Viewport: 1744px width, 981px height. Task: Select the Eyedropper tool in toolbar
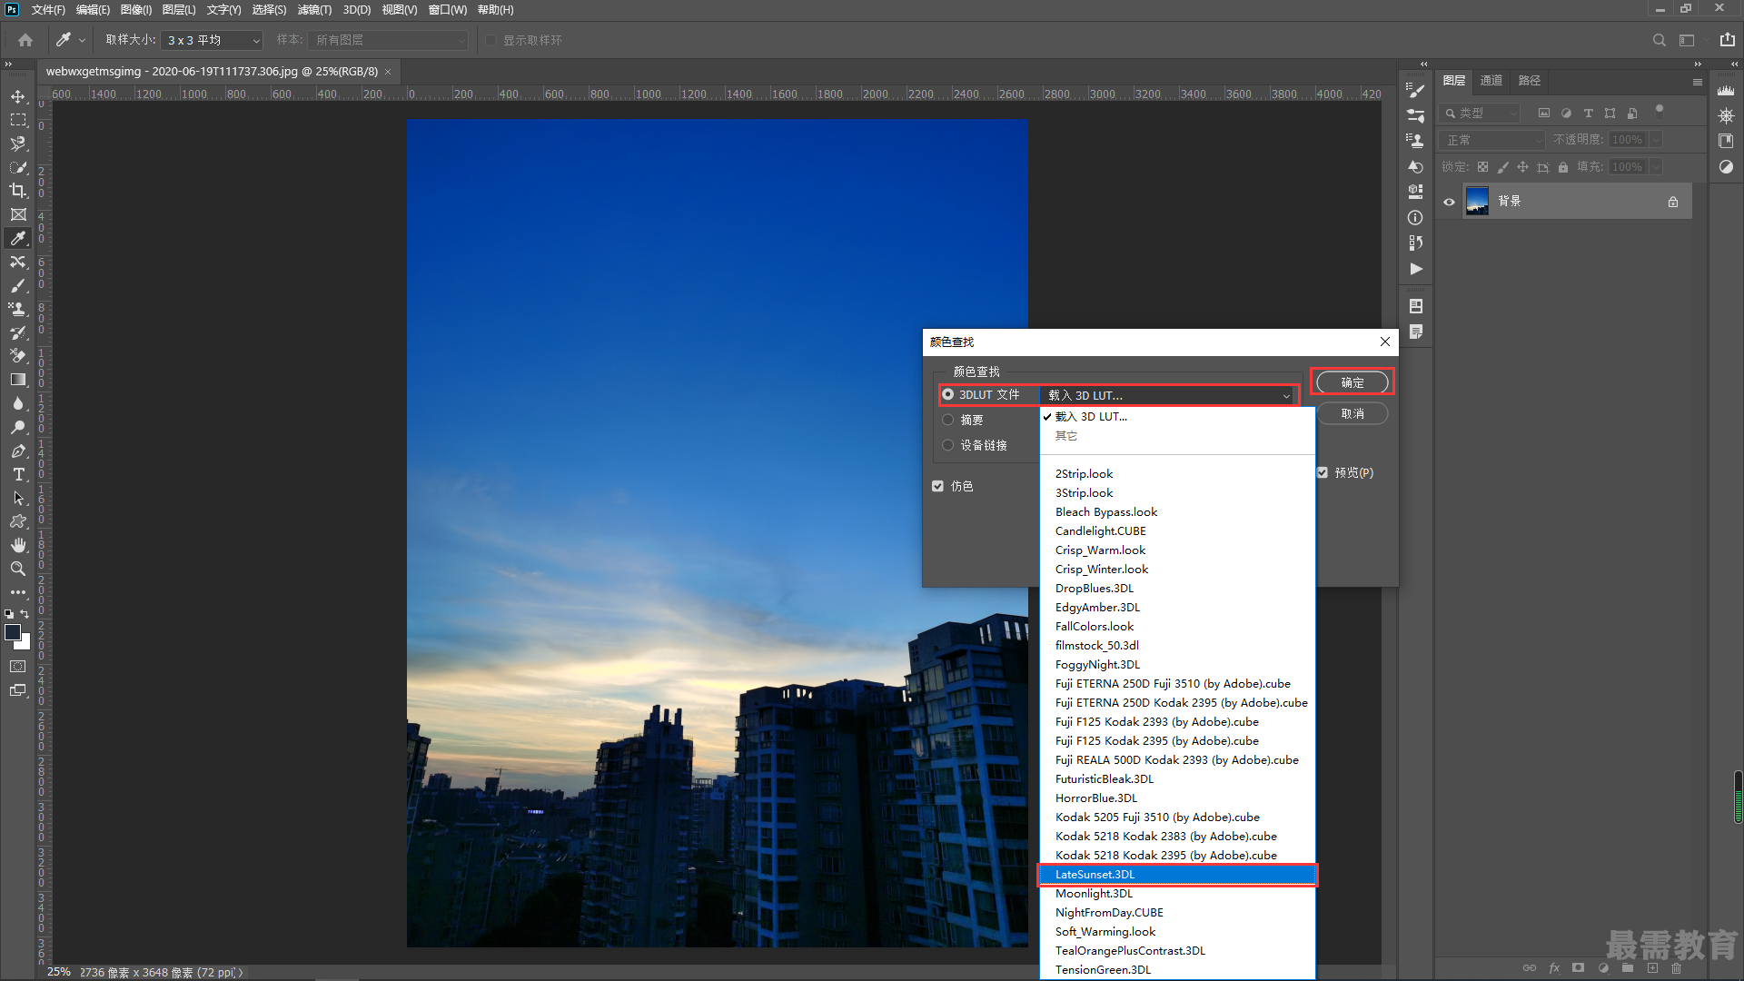(x=18, y=238)
